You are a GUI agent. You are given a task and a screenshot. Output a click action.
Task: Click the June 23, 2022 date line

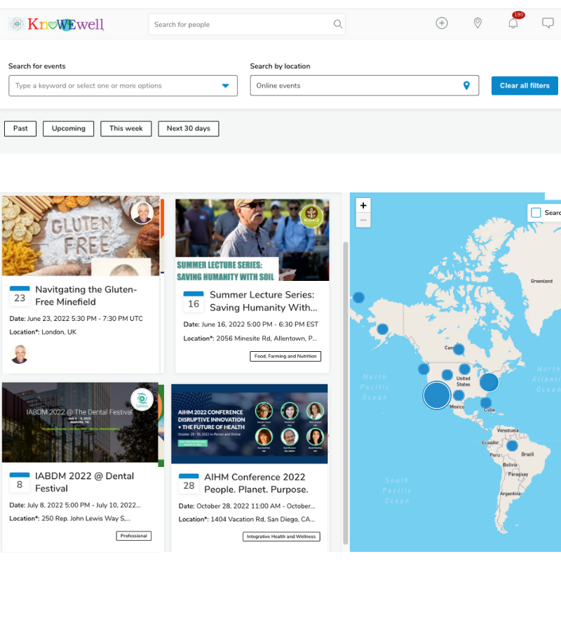coord(76,318)
